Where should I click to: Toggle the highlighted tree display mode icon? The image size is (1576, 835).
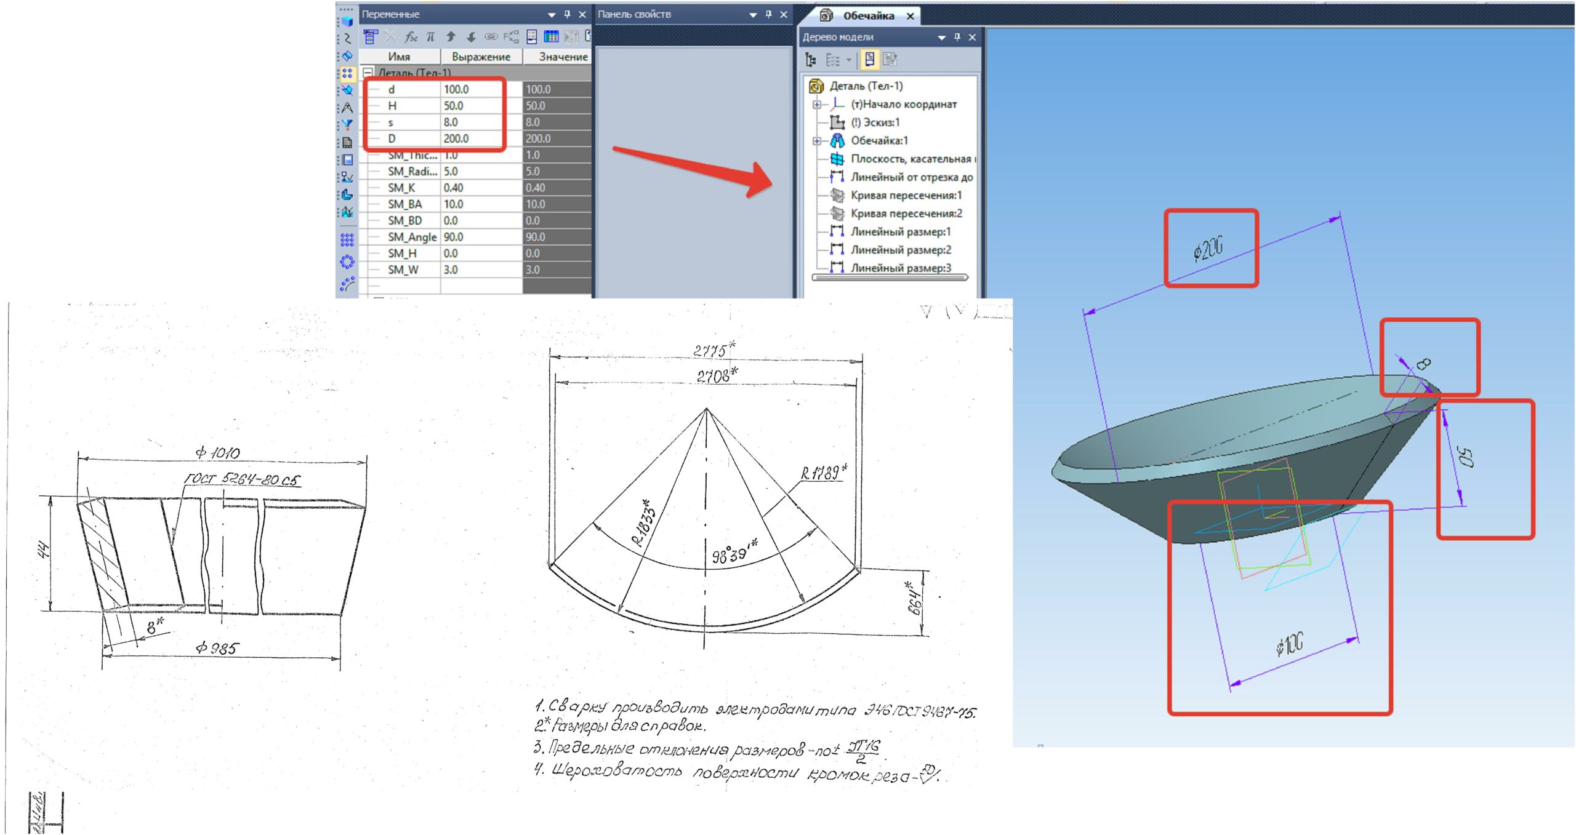869,60
